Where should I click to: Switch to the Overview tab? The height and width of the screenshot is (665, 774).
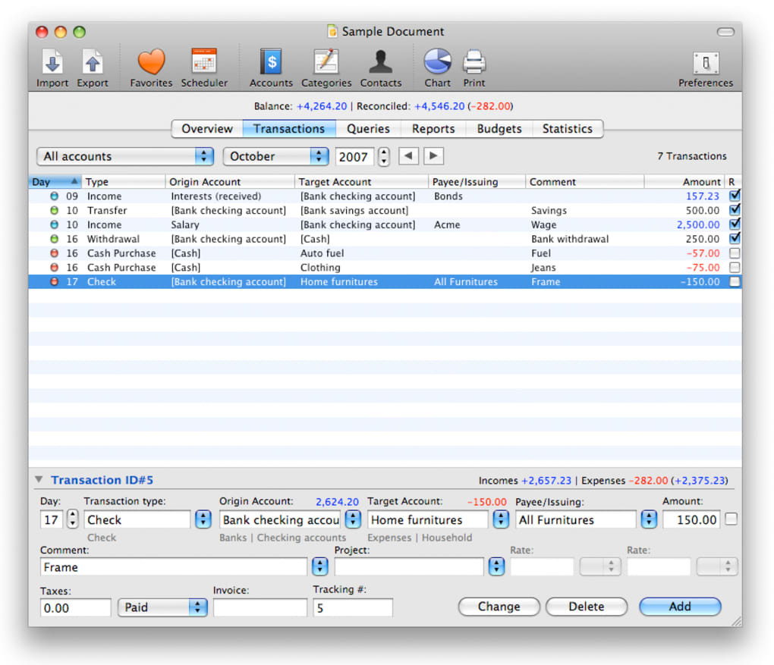coord(206,129)
